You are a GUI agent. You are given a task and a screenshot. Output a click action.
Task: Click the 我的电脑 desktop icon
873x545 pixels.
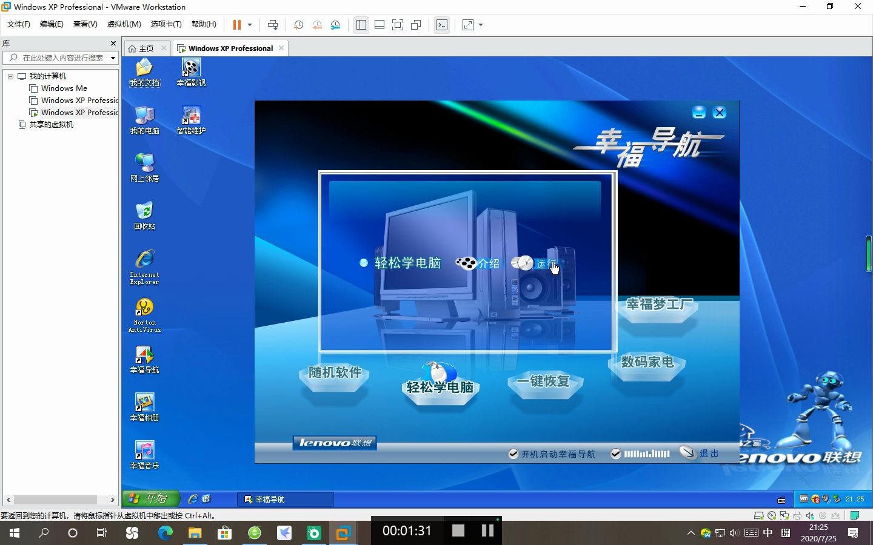click(144, 121)
